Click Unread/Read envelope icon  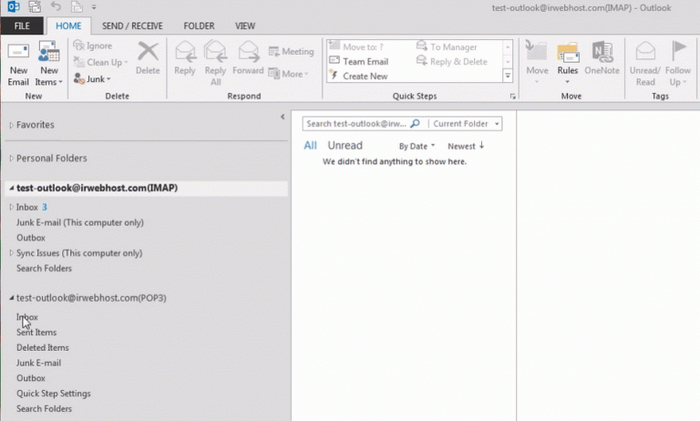point(645,51)
